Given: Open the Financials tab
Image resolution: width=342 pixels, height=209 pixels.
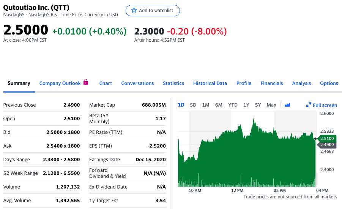Looking at the screenshot, I should 271,83.
